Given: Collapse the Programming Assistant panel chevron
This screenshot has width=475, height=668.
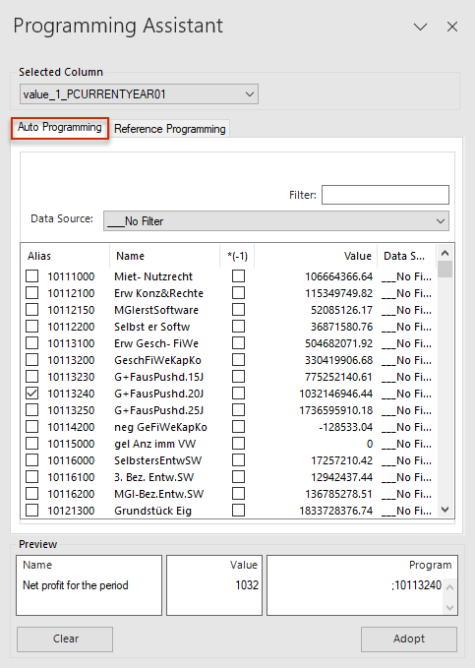Looking at the screenshot, I should (420, 27).
